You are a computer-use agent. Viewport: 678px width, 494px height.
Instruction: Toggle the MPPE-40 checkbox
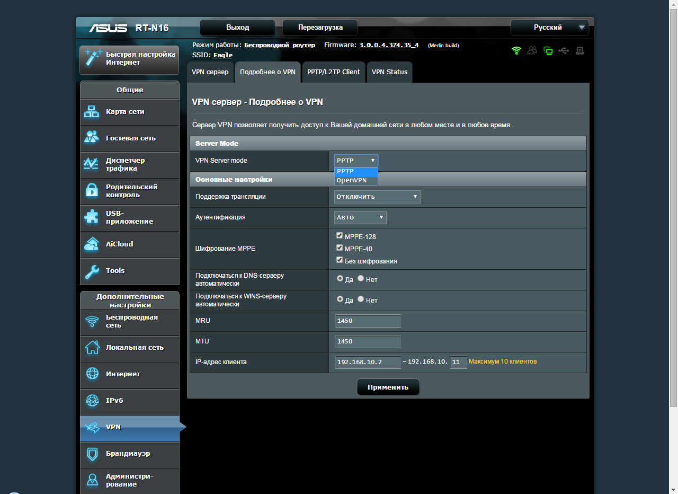point(340,248)
